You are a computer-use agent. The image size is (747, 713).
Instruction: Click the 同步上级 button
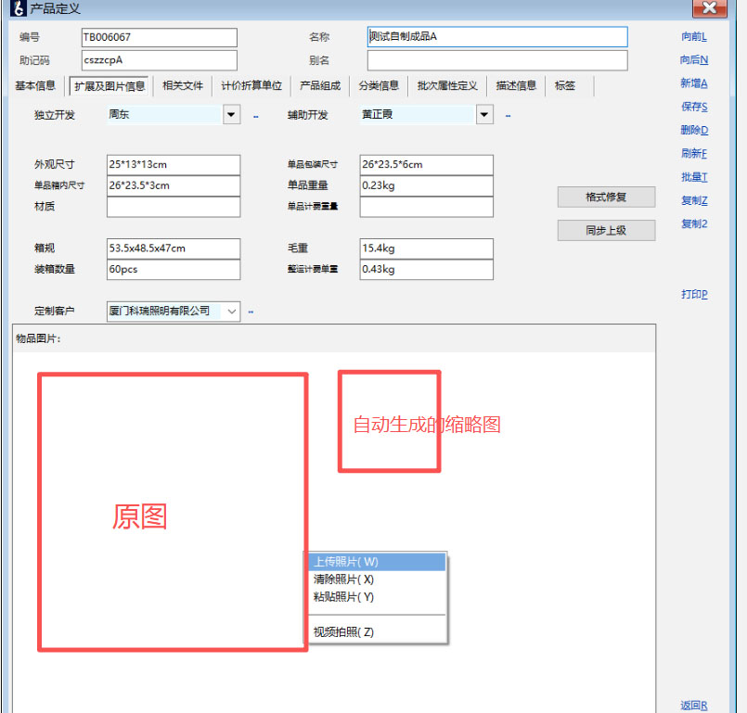606,230
